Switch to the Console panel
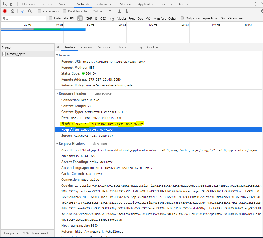Viewport: 263px width, 238px height. click(x=47, y=4)
